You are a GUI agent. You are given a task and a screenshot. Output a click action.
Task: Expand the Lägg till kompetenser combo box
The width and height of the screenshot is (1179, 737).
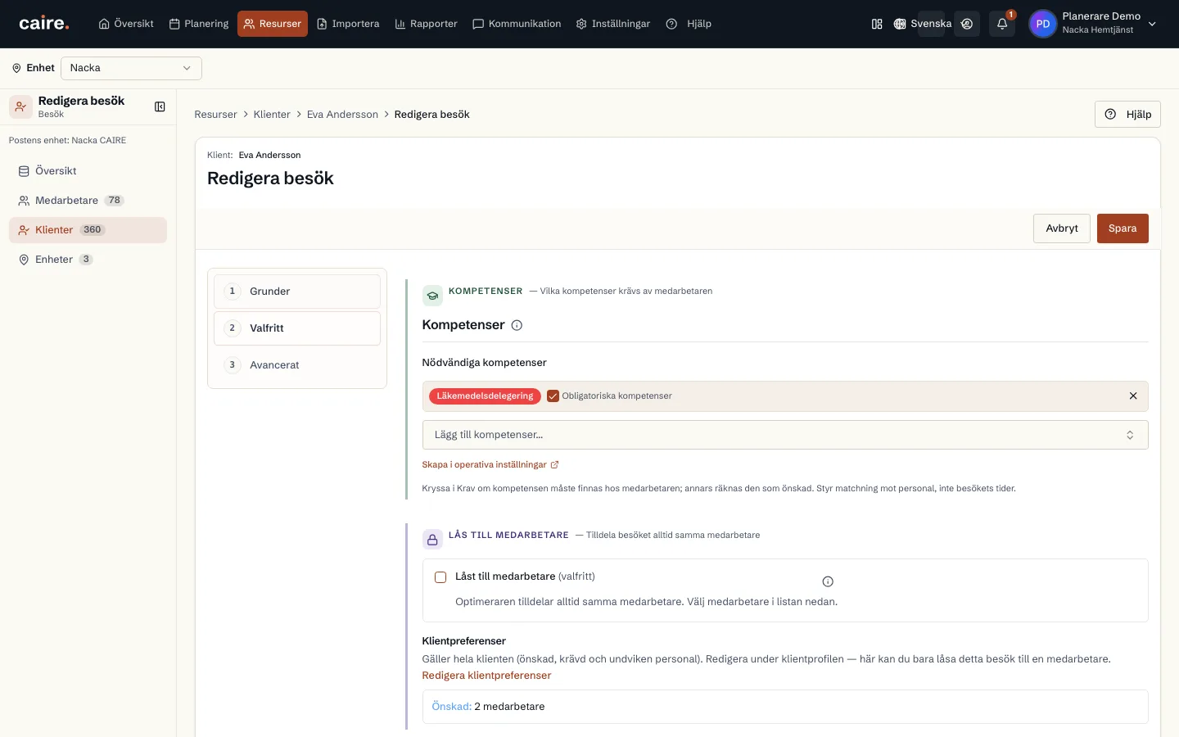(x=785, y=435)
